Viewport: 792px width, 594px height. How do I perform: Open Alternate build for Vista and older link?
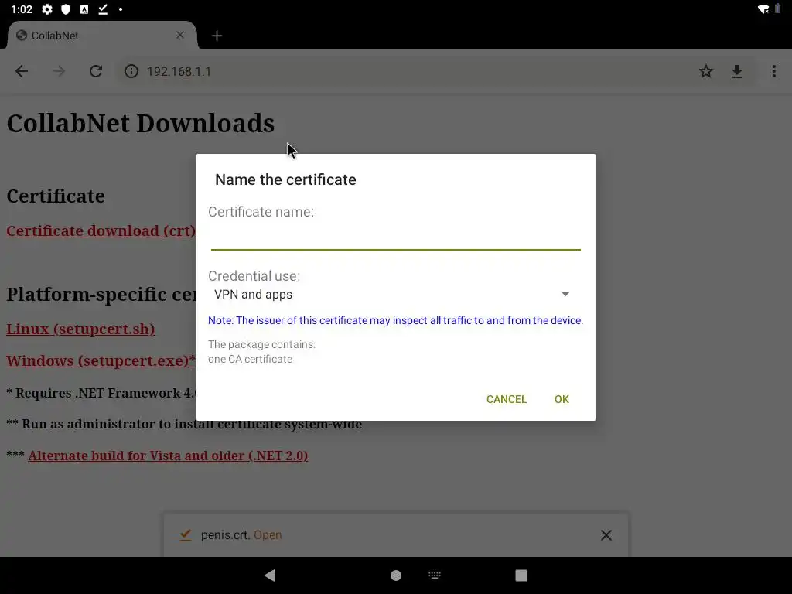pyautogui.click(x=168, y=456)
